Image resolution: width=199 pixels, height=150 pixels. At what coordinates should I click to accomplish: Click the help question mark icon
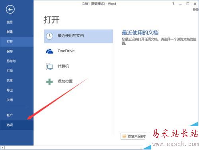173,4
